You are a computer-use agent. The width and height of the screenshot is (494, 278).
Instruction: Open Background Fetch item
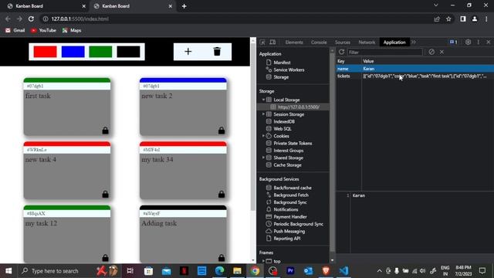pyautogui.click(x=291, y=195)
